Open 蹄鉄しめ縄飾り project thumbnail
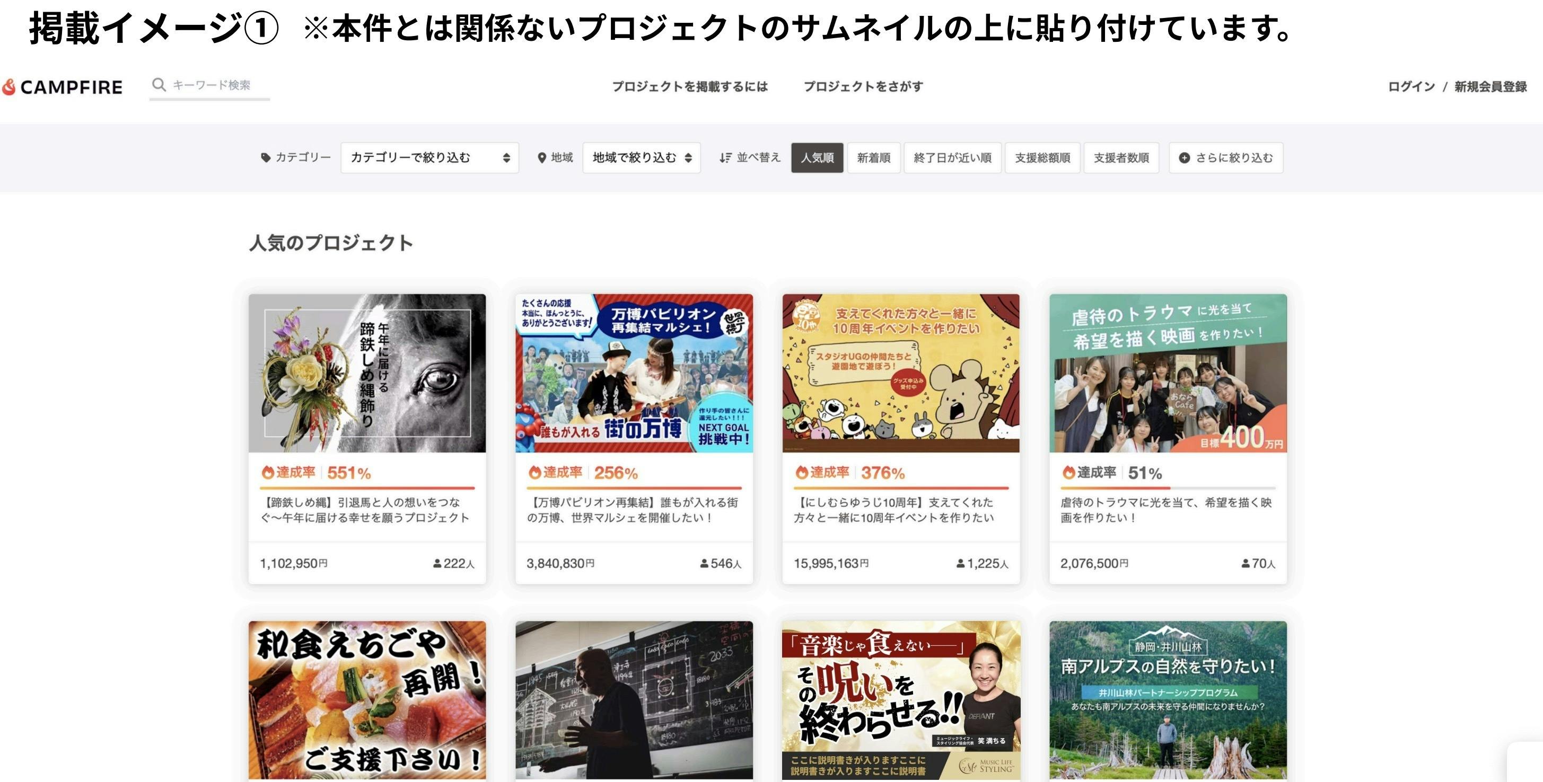 (367, 373)
